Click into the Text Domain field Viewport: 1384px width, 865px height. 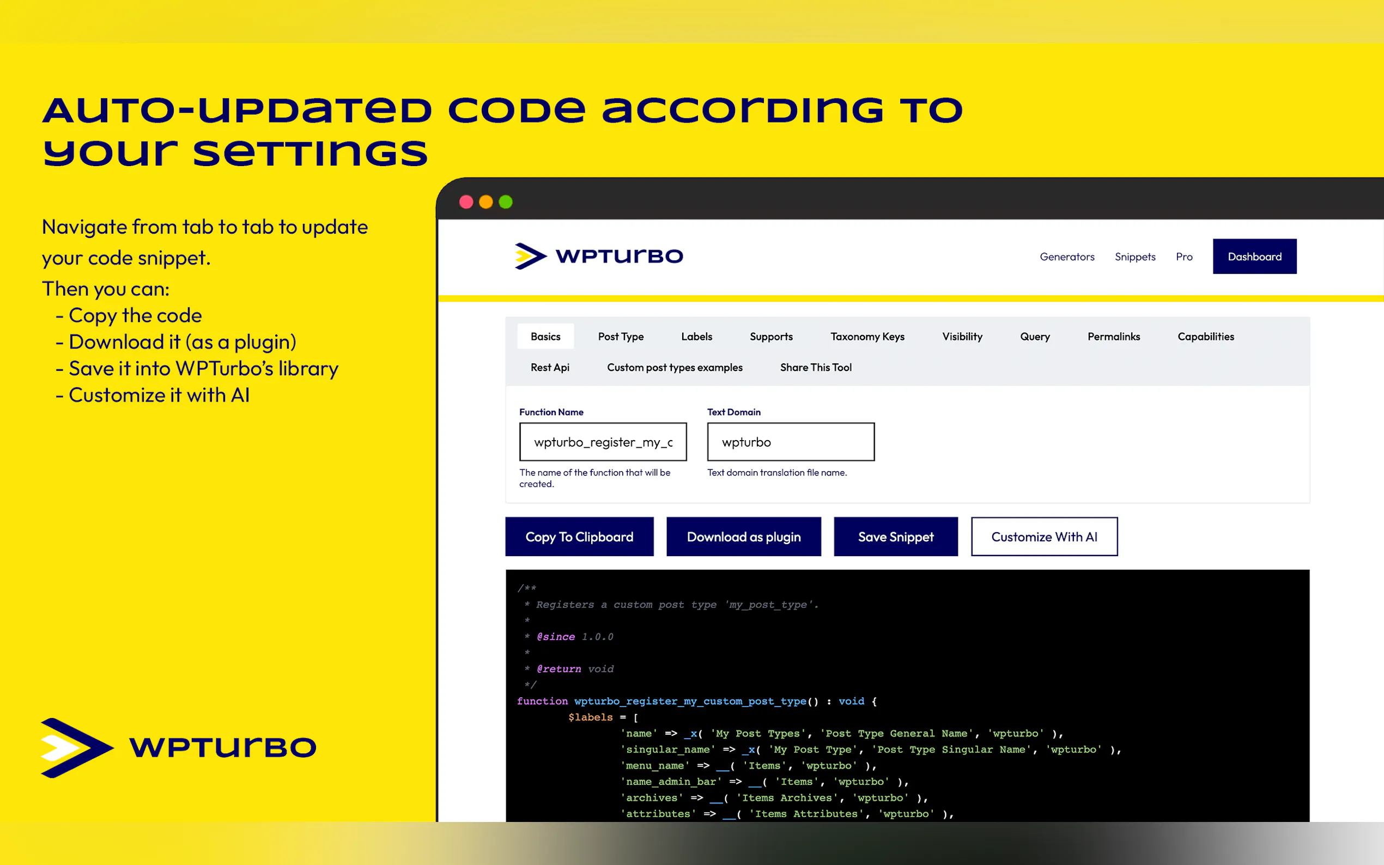(790, 442)
